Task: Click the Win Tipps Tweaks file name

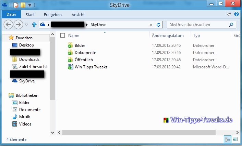Action: click(91, 67)
